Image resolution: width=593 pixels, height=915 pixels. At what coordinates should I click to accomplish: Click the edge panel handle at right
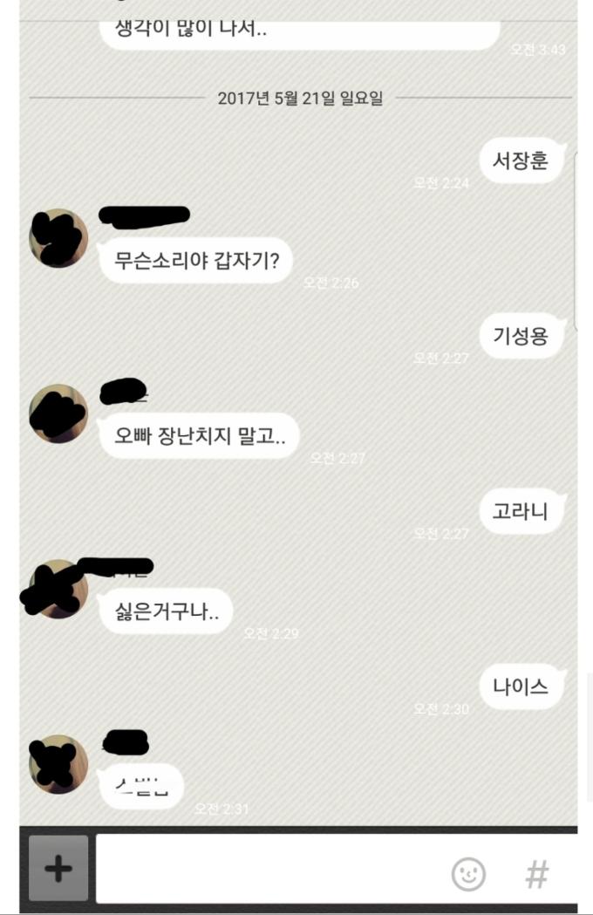pos(576,242)
